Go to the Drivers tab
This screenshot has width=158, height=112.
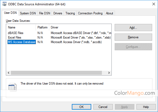point(58,13)
